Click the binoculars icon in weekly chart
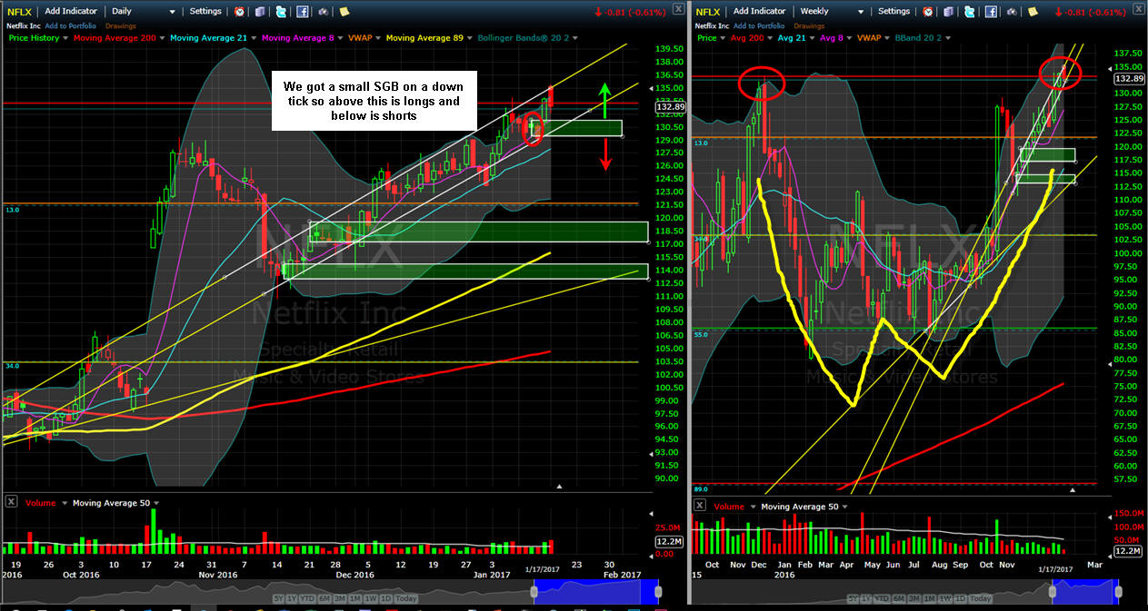 tap(1011, 12)
